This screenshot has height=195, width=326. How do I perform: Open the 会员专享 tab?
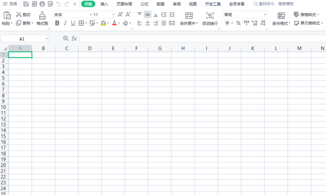[237, 4]
